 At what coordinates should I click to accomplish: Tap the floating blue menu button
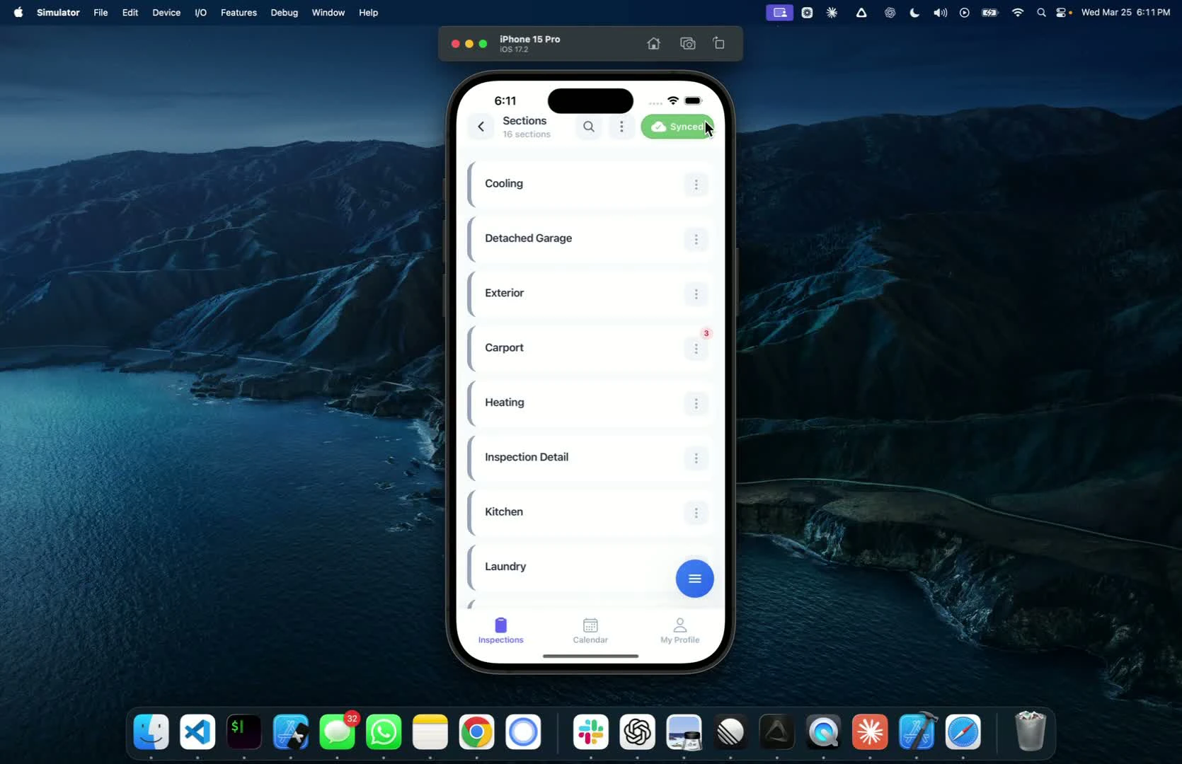coord(694,578)
